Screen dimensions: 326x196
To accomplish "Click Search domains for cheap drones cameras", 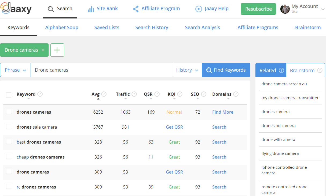I will coord(219,157).
